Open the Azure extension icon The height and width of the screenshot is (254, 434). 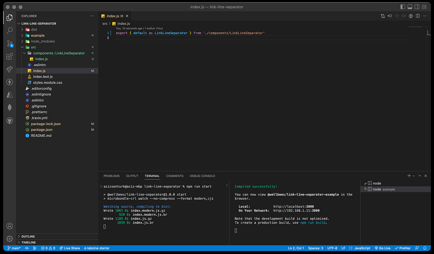pyautogui.click(x=10, y=95)
